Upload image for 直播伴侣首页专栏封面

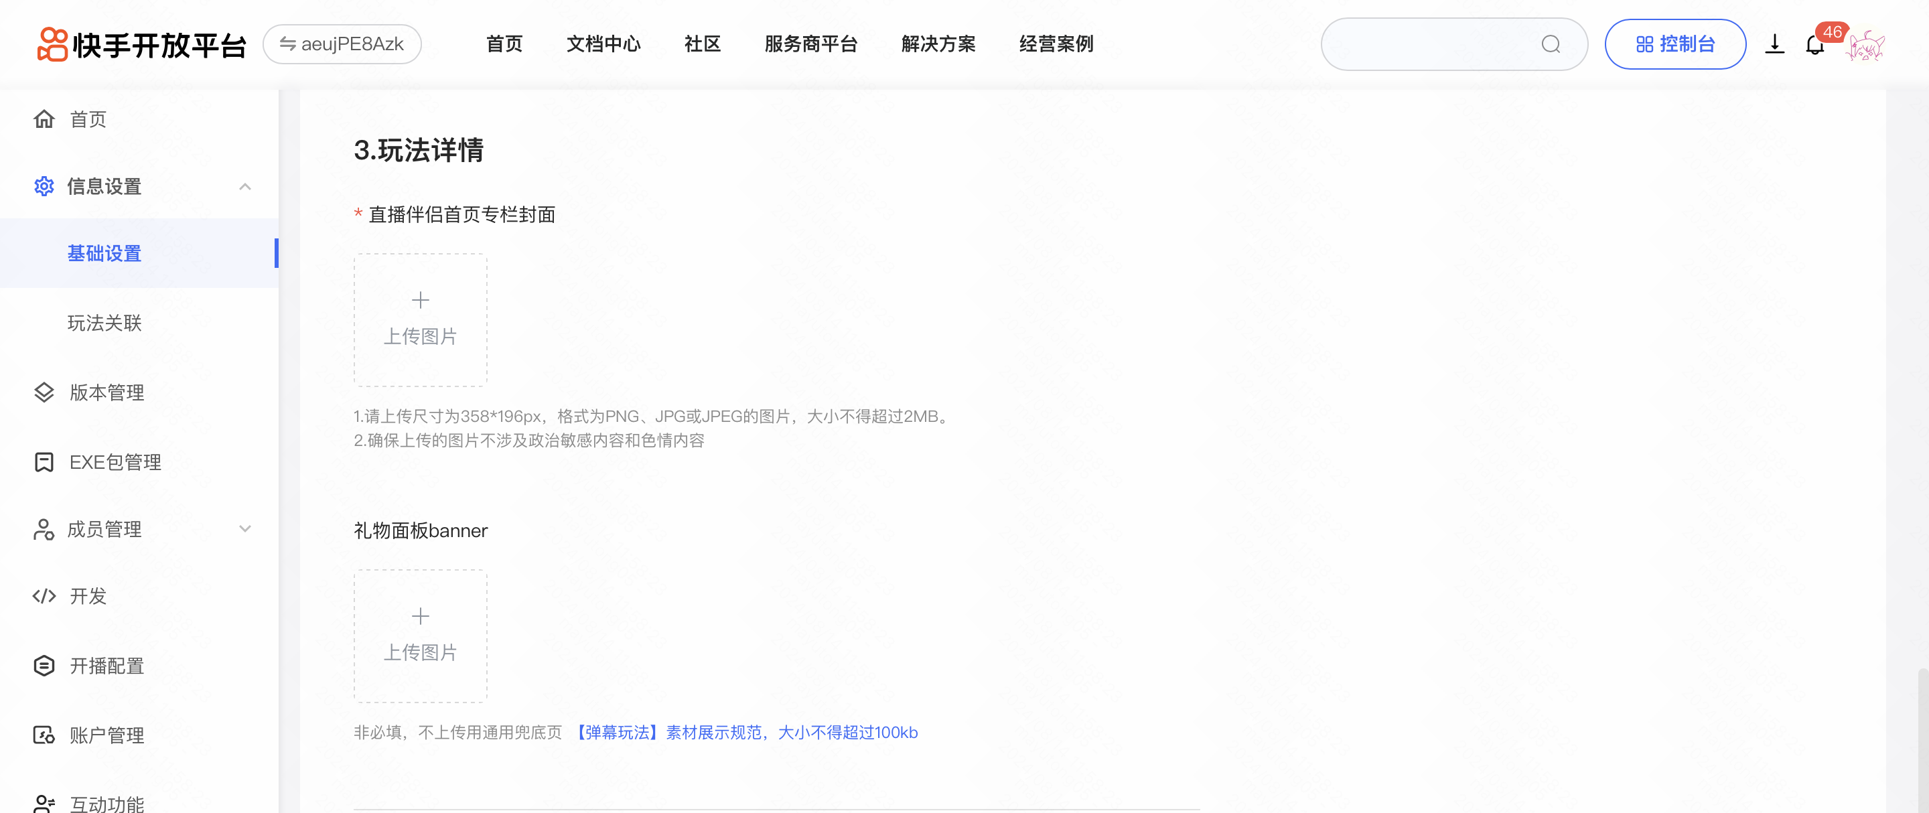pyautogui.click(x=420, y=319)
